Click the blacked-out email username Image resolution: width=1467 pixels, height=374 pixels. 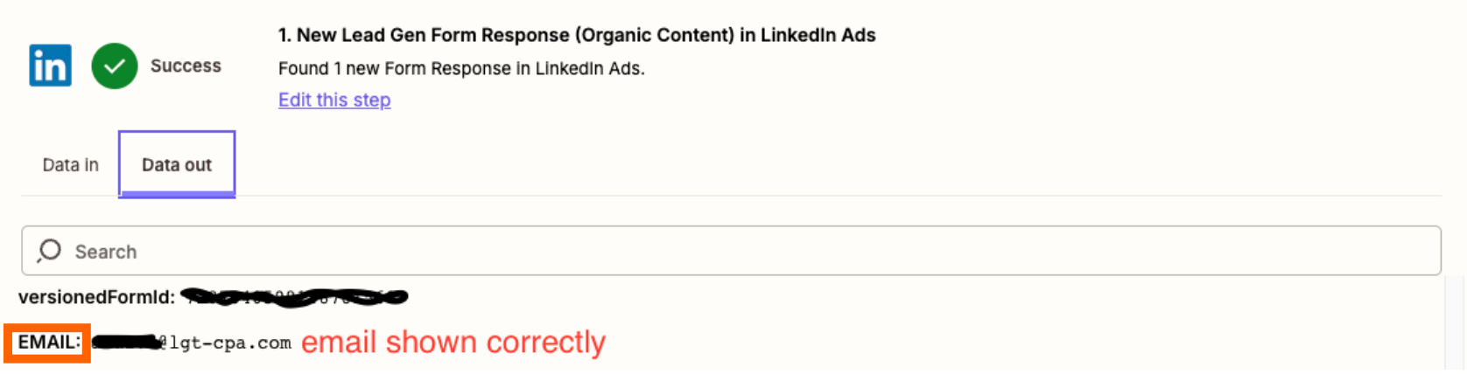(125, 342)
